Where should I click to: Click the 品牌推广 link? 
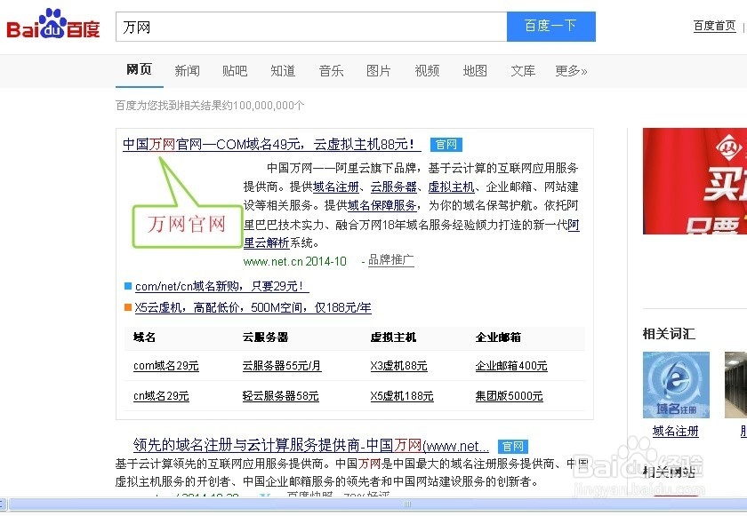[x=391, y=260]
